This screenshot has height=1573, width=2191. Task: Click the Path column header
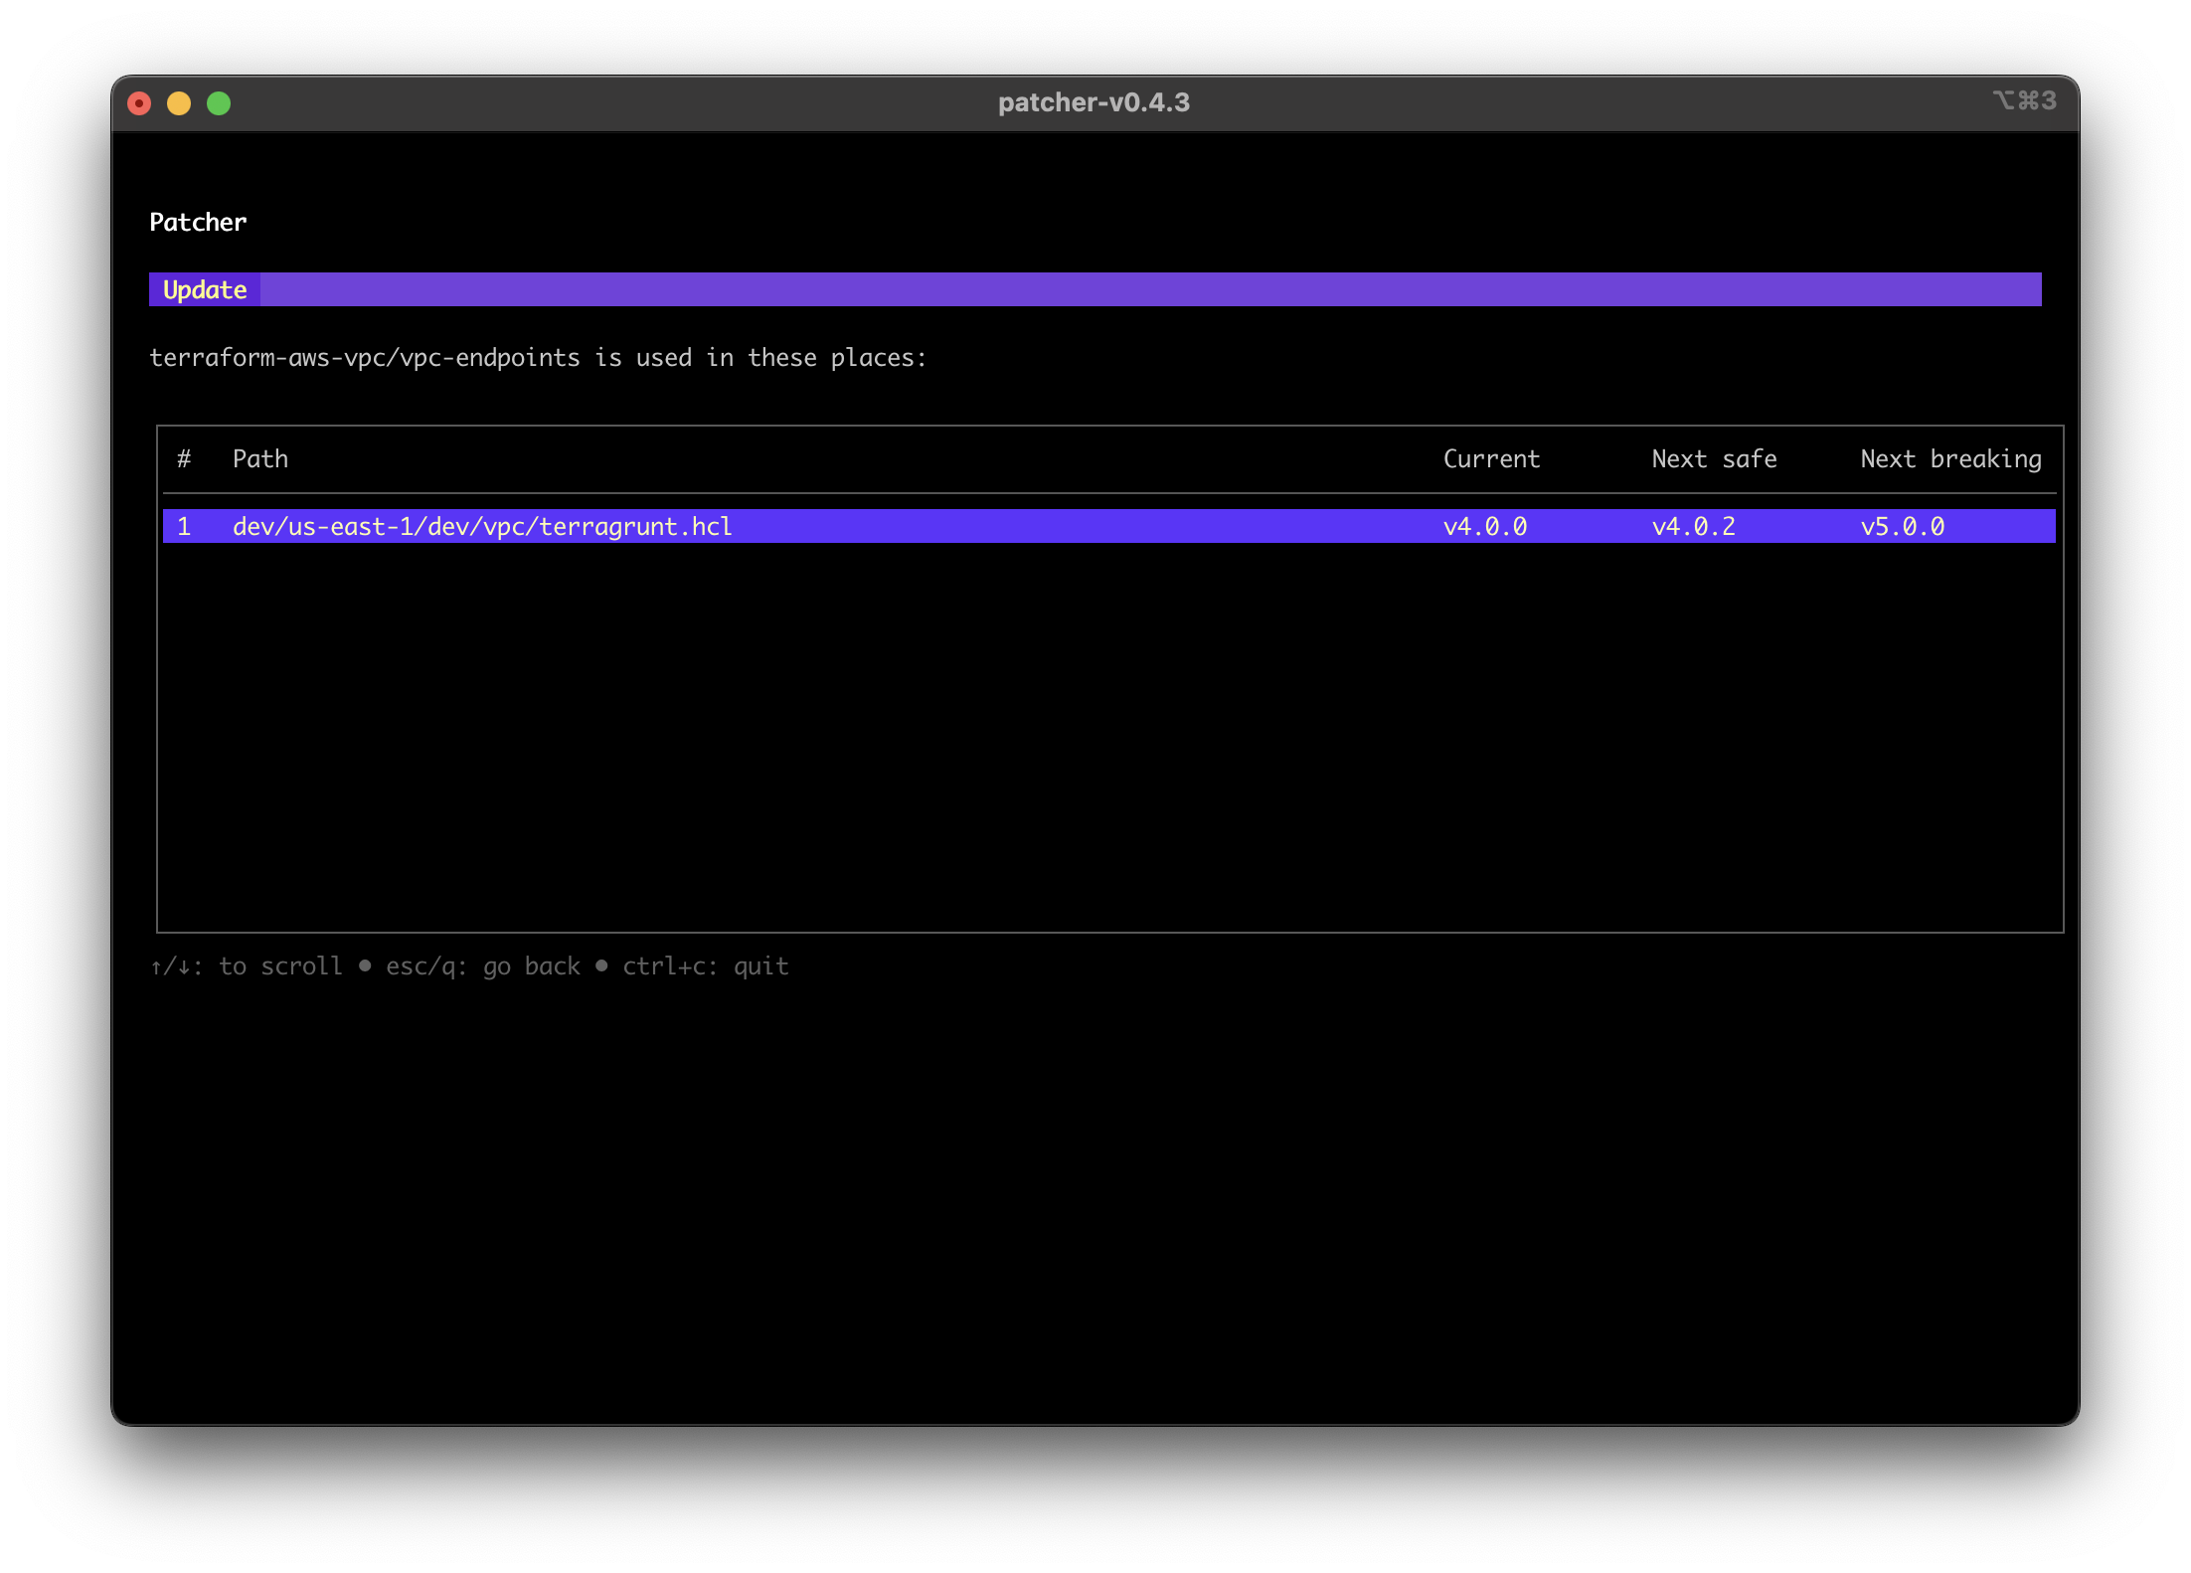coord(260,458)
